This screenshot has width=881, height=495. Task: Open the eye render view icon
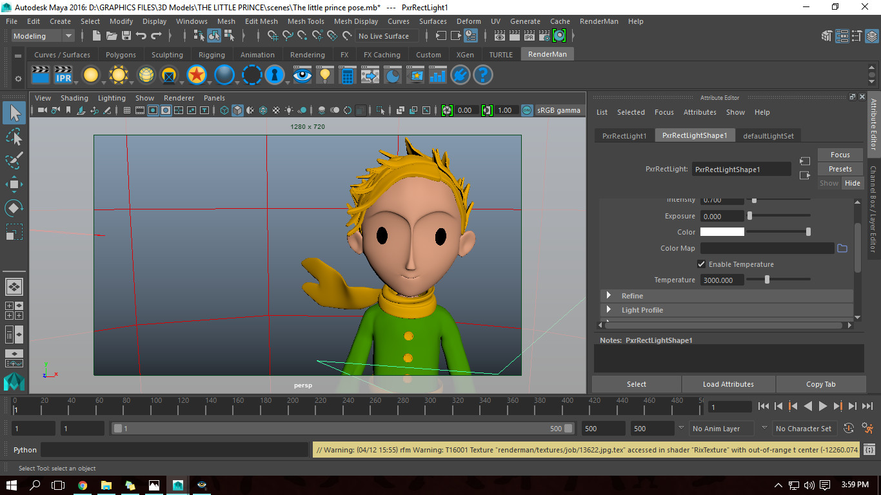(x=302, y=75)
